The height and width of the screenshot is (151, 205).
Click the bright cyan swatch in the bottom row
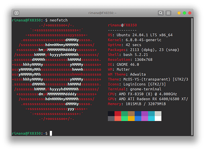click(152, 118)
